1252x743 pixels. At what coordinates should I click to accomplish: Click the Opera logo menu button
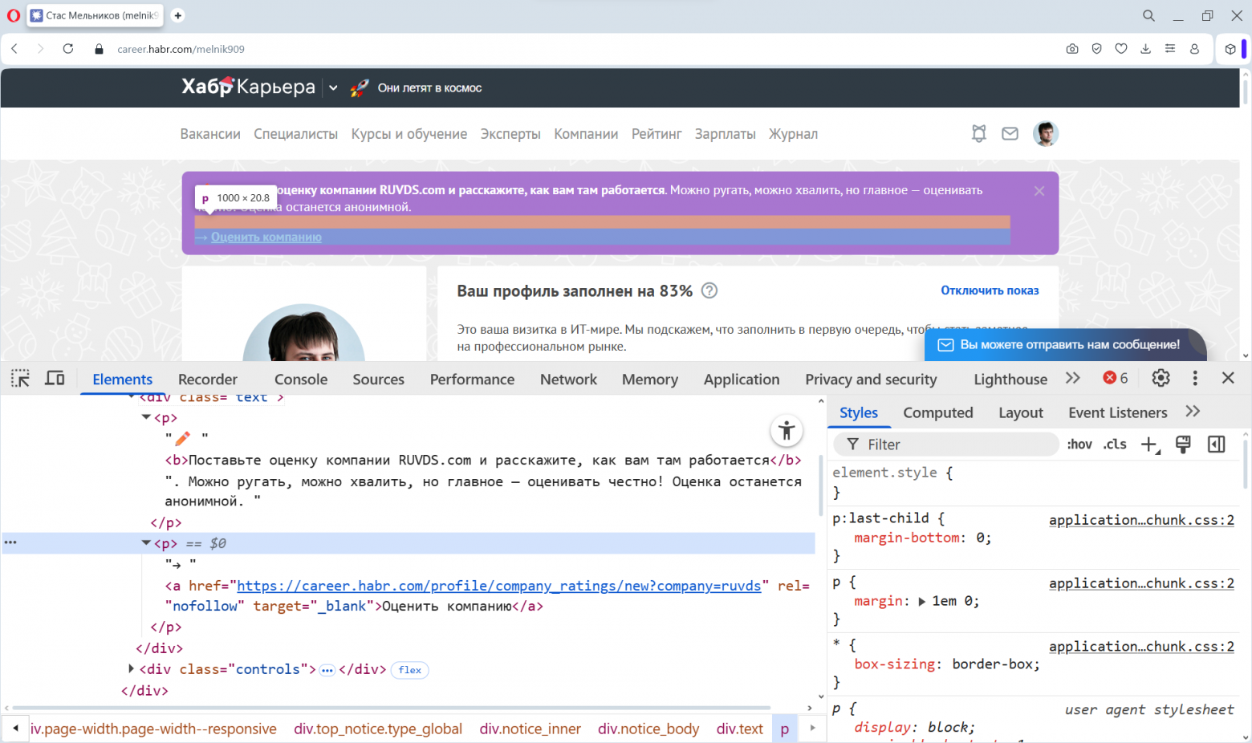14,15
